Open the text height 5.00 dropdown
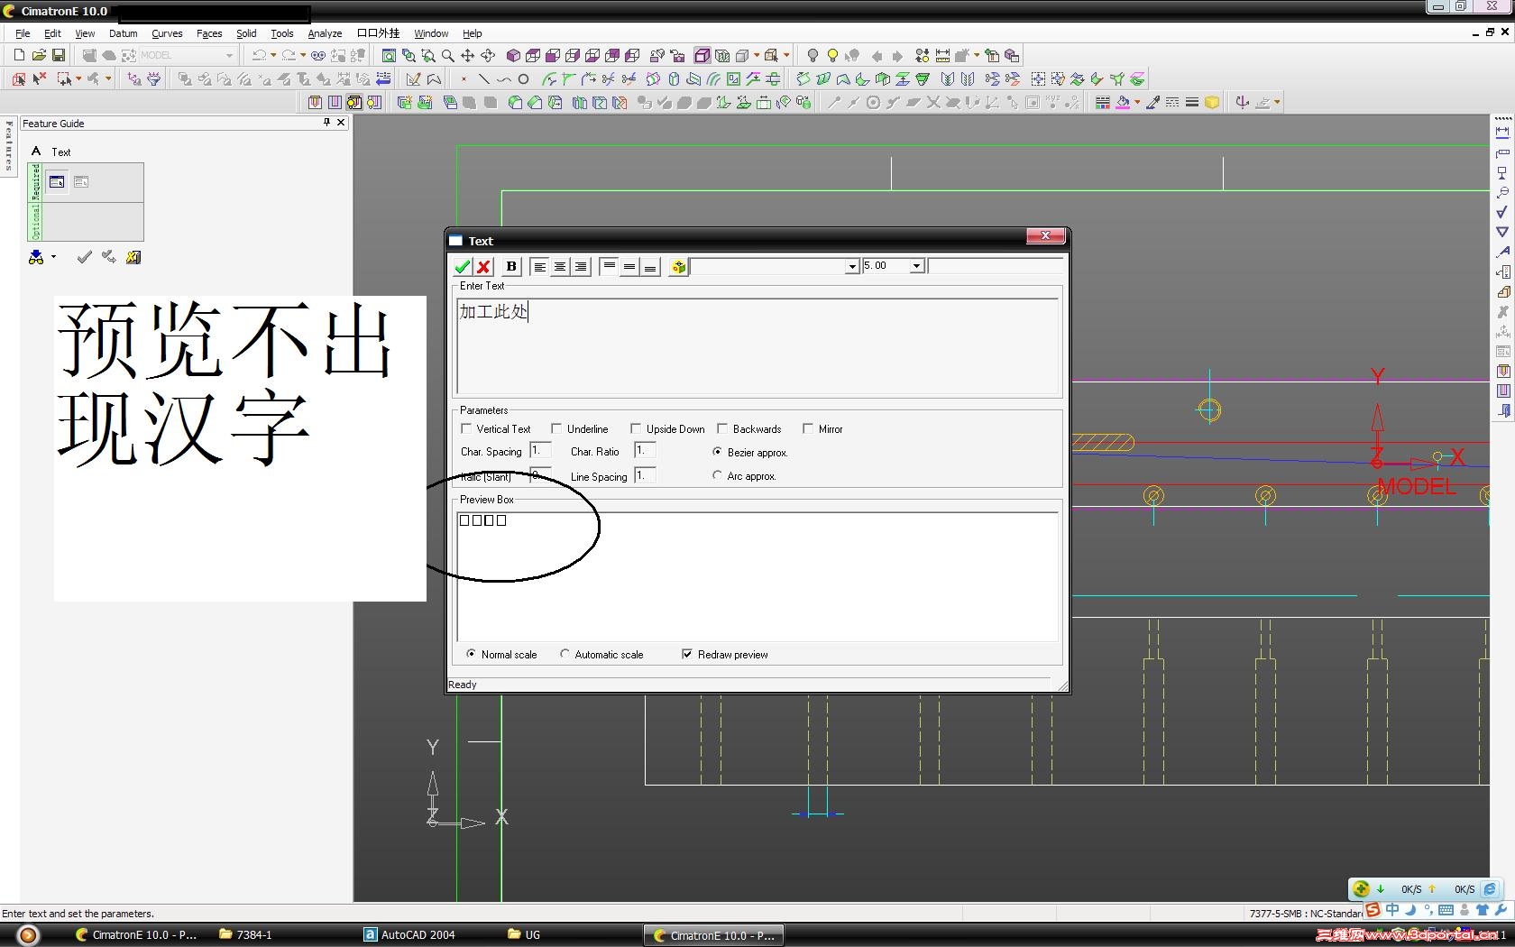Screen dimensions: 1515x947 [x=916, y=266]
